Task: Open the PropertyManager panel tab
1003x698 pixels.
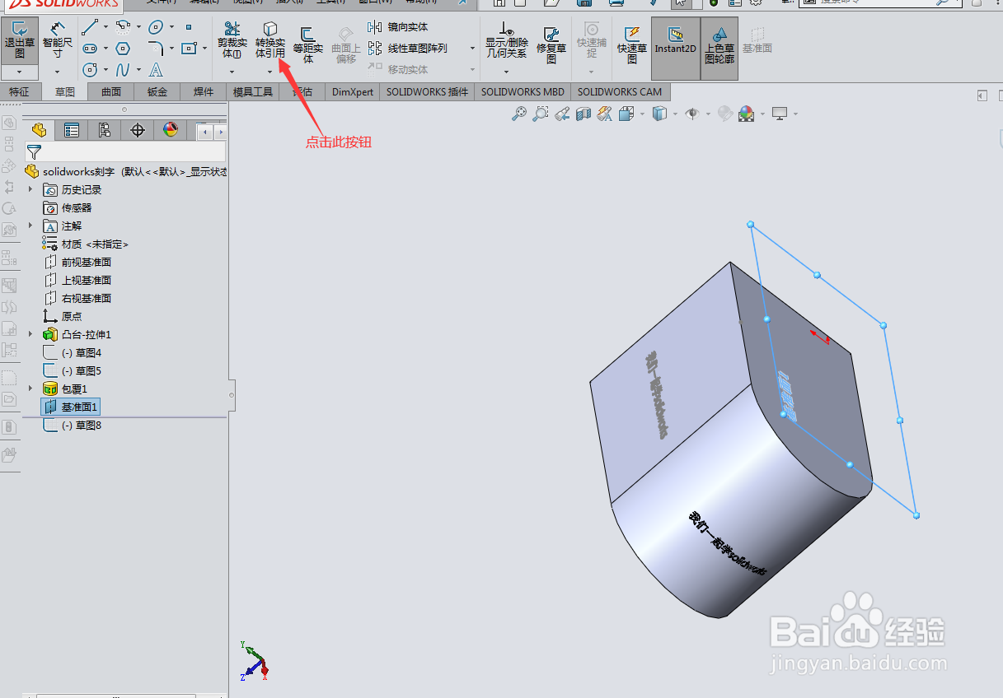Action: [x=72, y=130]
